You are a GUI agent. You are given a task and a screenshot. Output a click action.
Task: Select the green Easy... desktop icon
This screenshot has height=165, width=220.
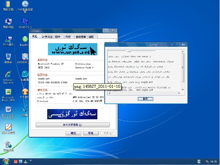[25, 41]
